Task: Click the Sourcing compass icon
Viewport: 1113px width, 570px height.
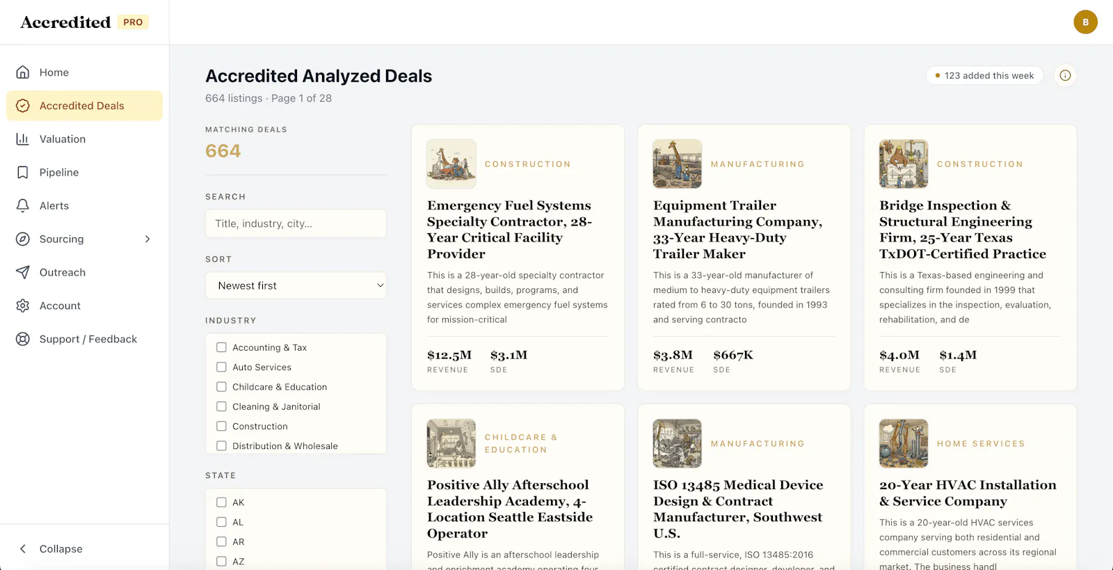Action: pyautogui.click(x=23, y=239)
